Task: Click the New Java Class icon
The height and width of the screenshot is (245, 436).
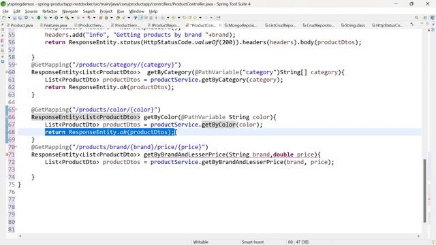Action: click(x=106, y=18)
